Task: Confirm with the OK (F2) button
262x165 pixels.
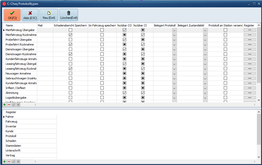Action: pos(12,15)
